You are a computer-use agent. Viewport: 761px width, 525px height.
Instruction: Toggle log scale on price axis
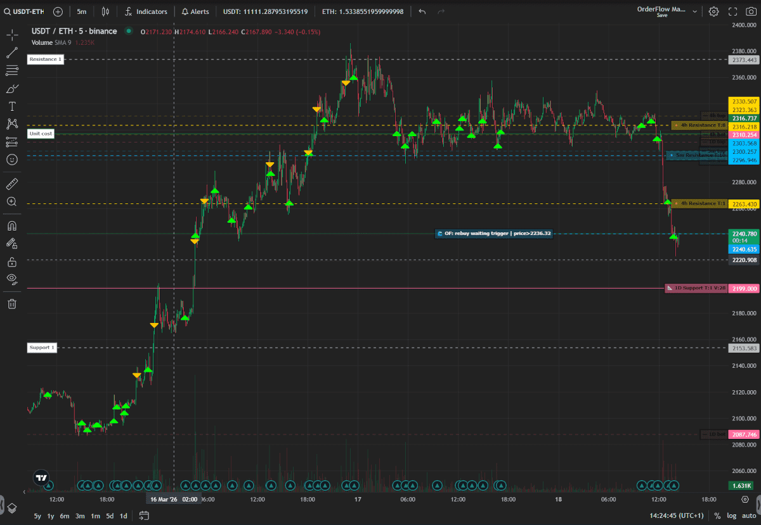(x=731, y=516)
